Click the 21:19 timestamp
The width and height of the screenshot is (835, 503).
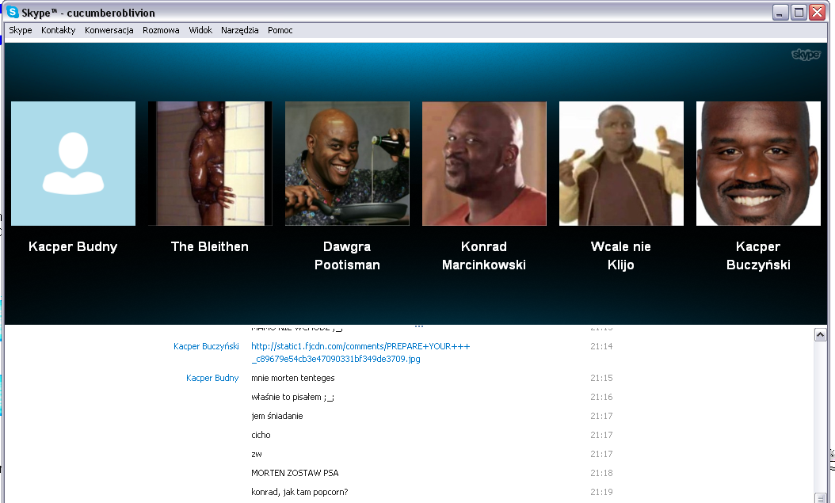(x=601, y=493)
